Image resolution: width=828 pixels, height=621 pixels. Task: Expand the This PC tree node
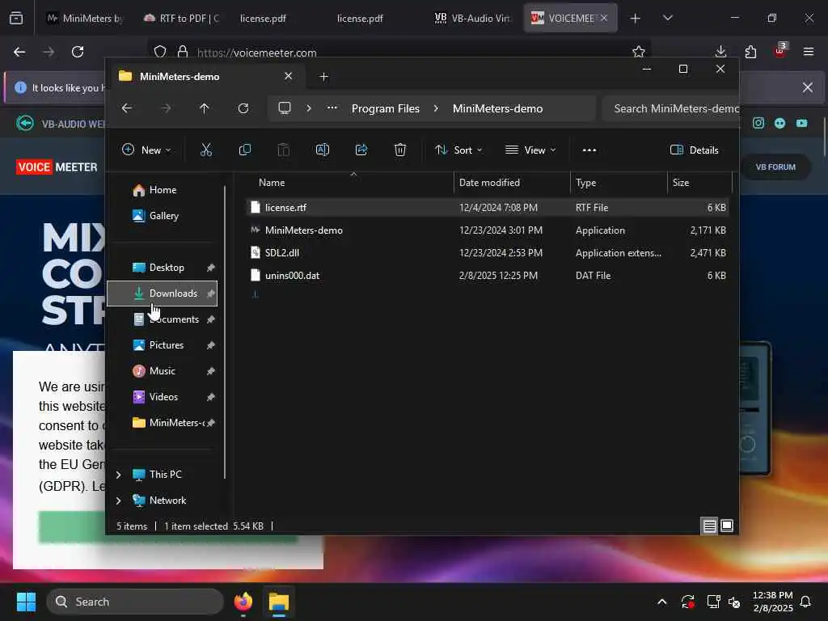point(119,475)
